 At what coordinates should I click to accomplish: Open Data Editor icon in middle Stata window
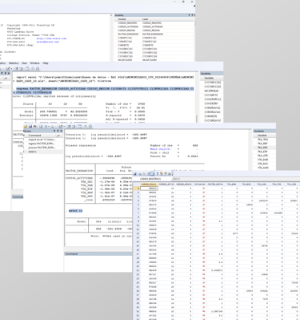coord(17,68)
